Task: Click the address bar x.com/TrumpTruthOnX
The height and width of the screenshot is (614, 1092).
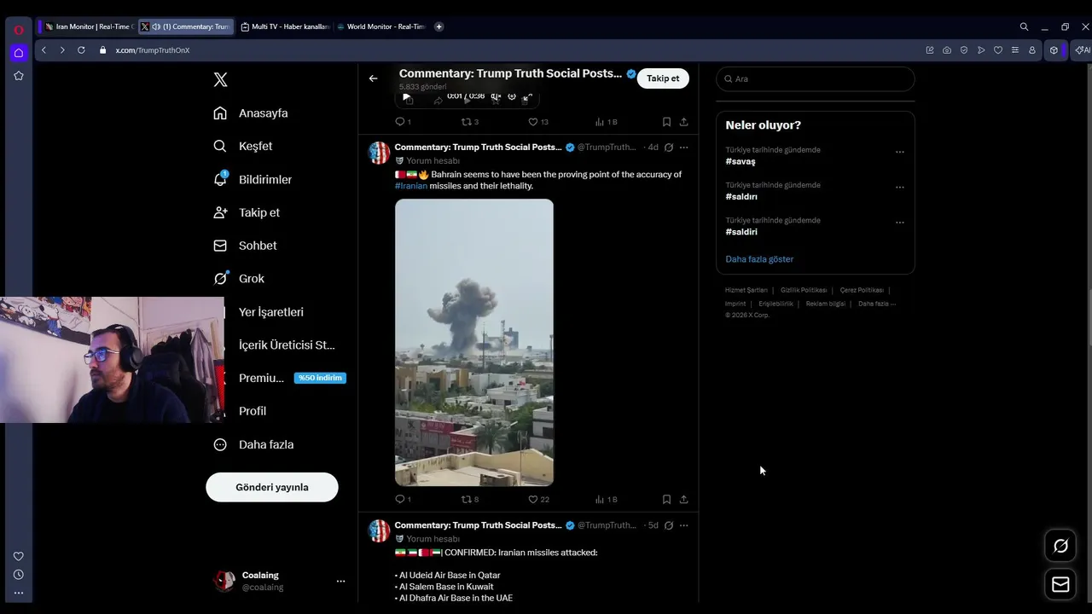Action: tap(153, 50)
